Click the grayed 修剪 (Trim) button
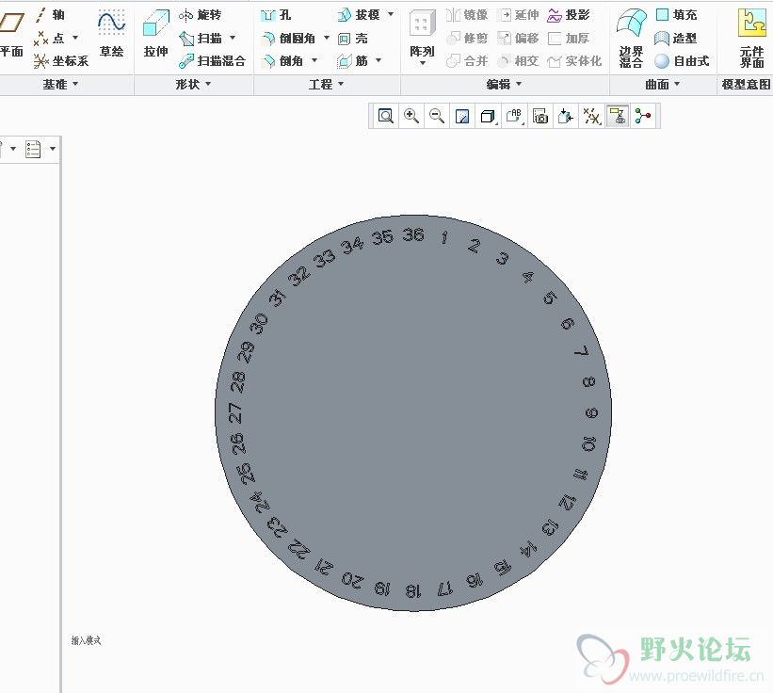 [467, 38]
